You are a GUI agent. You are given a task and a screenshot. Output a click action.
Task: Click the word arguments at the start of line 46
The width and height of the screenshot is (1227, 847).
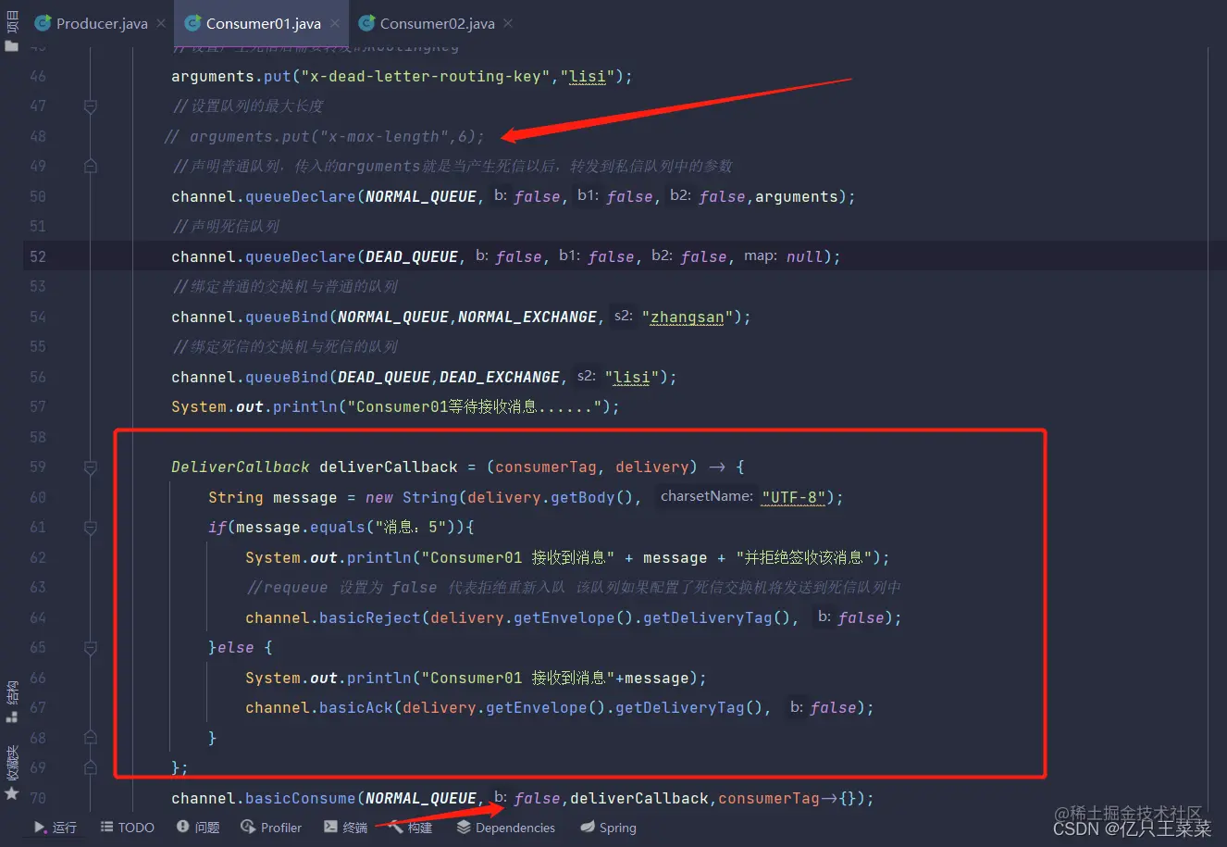coord(213,76)
